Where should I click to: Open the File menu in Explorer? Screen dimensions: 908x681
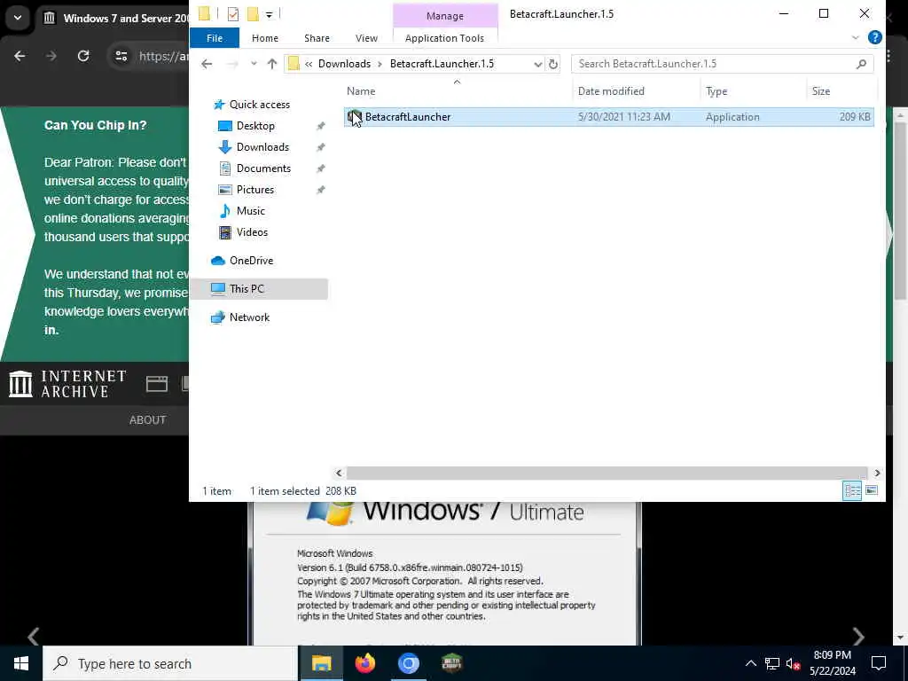click(x=215, y=38)
